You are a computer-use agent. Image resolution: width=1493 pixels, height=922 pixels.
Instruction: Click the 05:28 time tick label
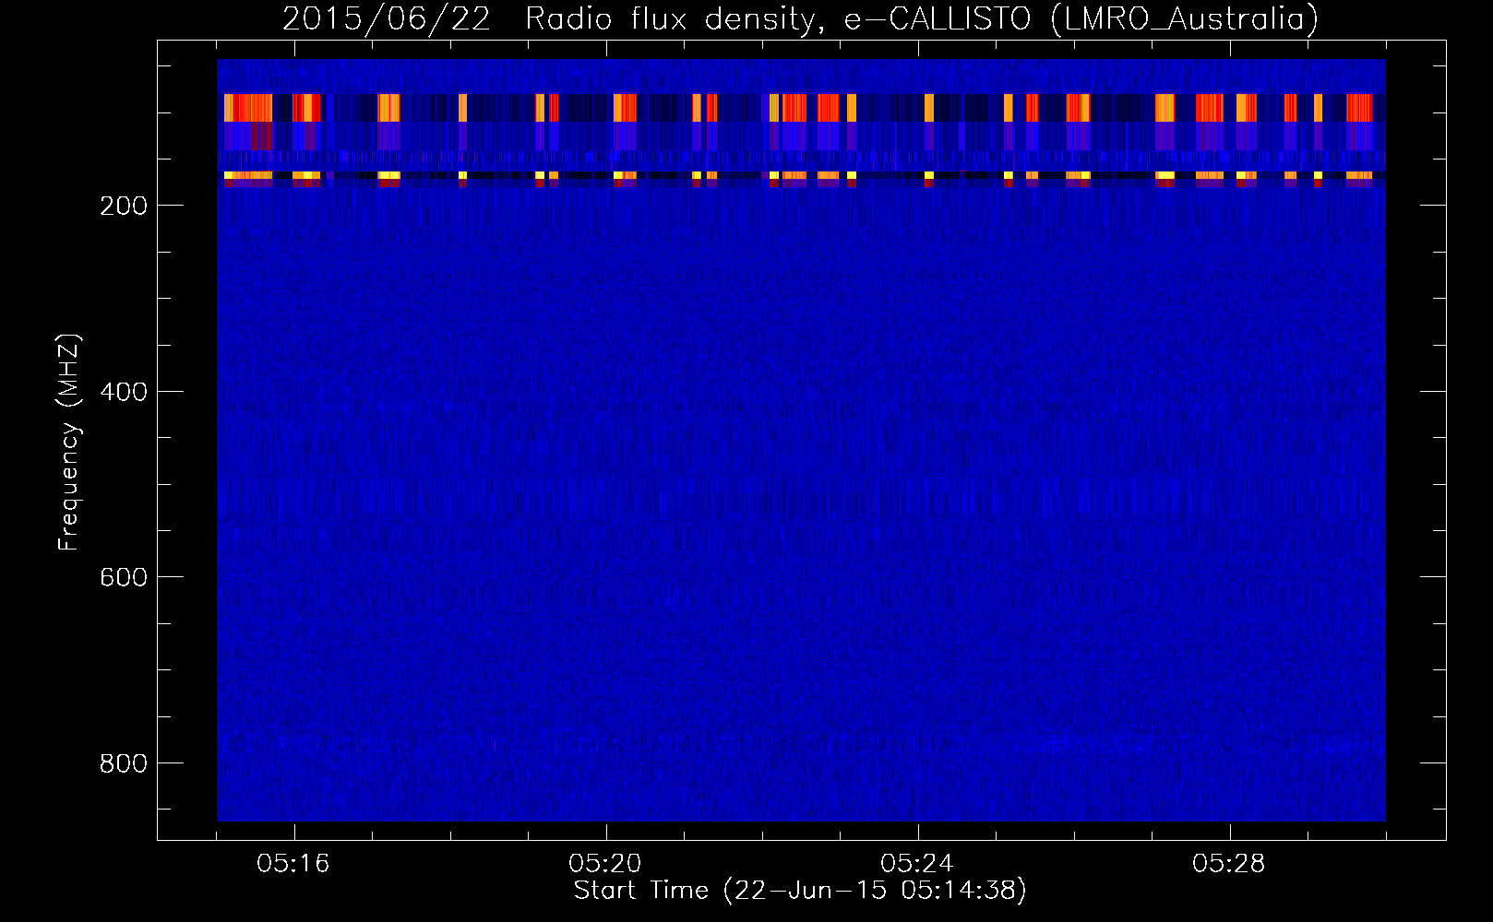coord(1229,864)
